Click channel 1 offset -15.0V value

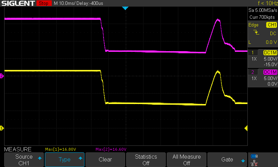tap(270, 64)
